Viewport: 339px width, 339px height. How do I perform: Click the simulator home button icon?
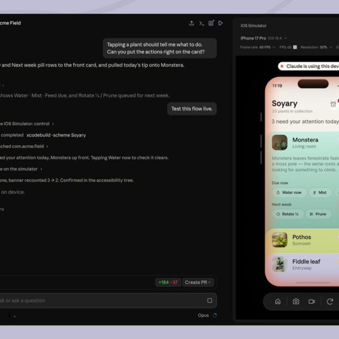click(278, 301)
